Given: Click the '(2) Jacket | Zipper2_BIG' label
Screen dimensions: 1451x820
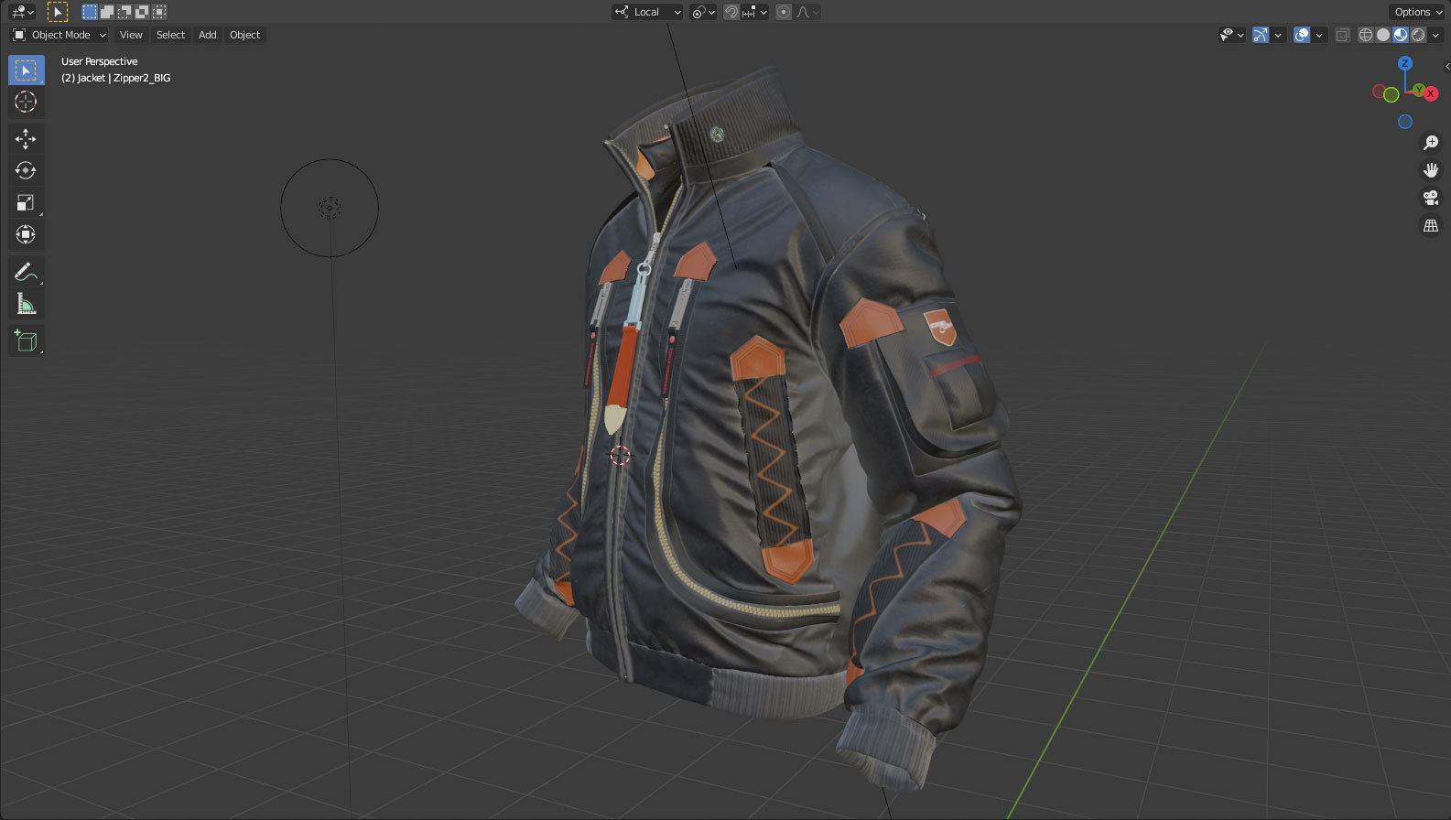Looking at the screenshot, I should click(x=115, y=78).
